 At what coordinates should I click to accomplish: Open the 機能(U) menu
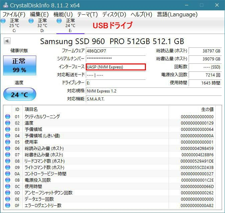(63, 14)
